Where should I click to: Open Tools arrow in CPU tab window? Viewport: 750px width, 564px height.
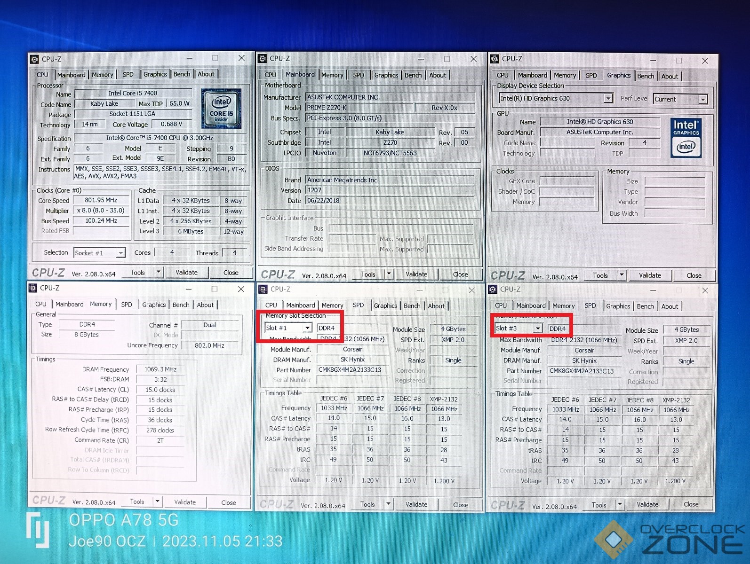pos(159,272)
